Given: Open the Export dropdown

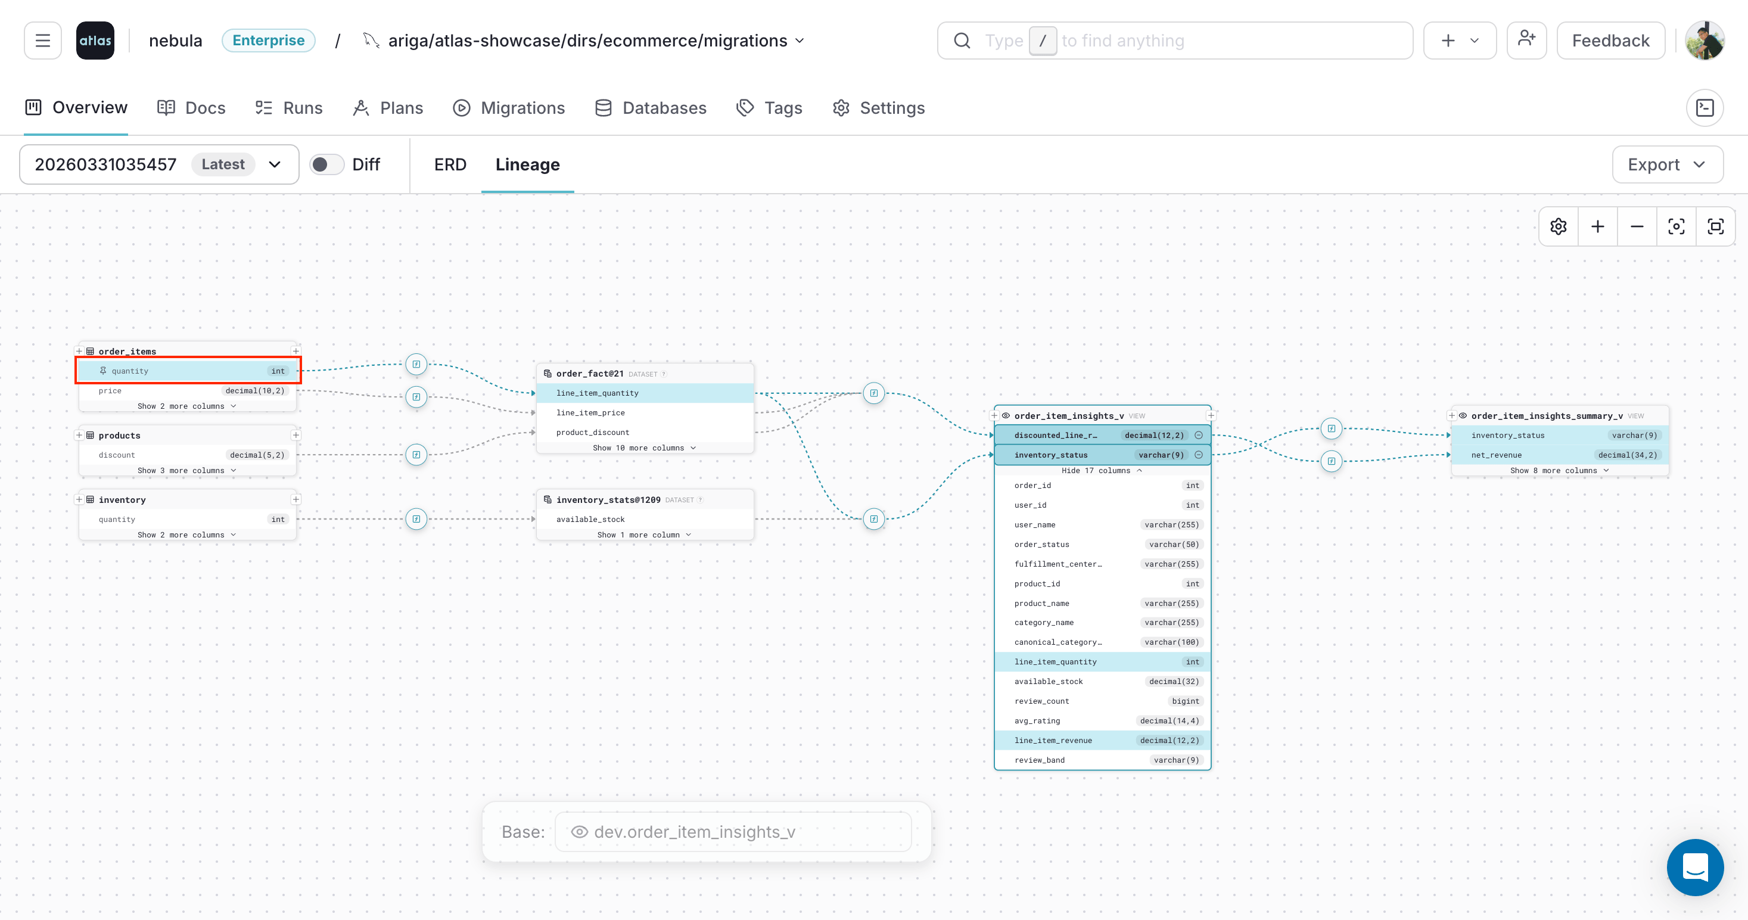Looking at the screenshot, I should (x=1667, y=164).
